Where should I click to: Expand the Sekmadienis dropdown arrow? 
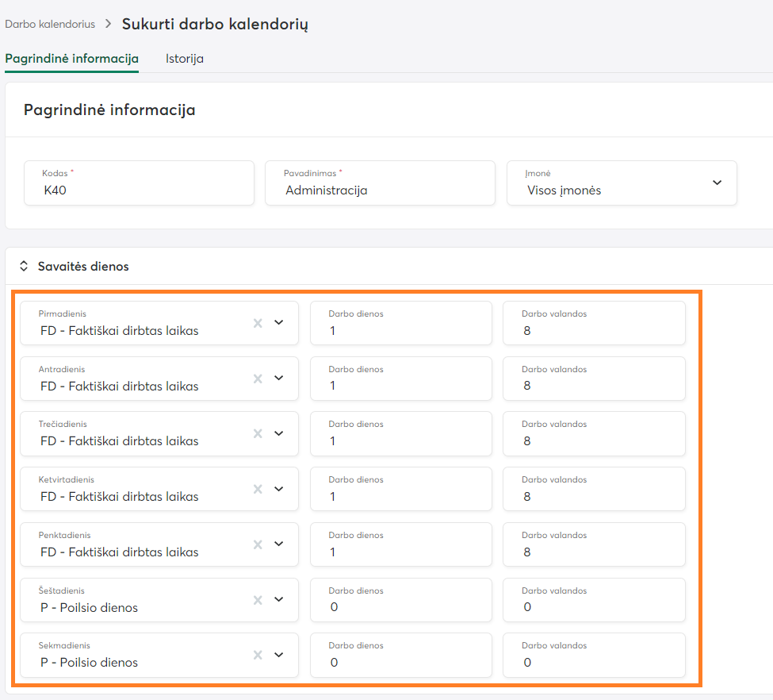point(278,655)
